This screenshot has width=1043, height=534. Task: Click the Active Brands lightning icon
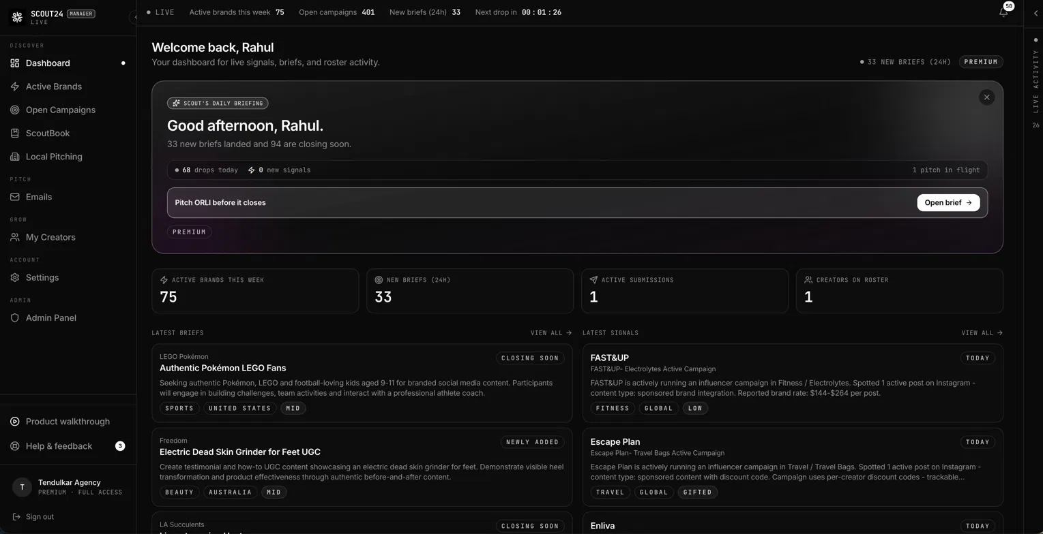click(x=14, y=87)
